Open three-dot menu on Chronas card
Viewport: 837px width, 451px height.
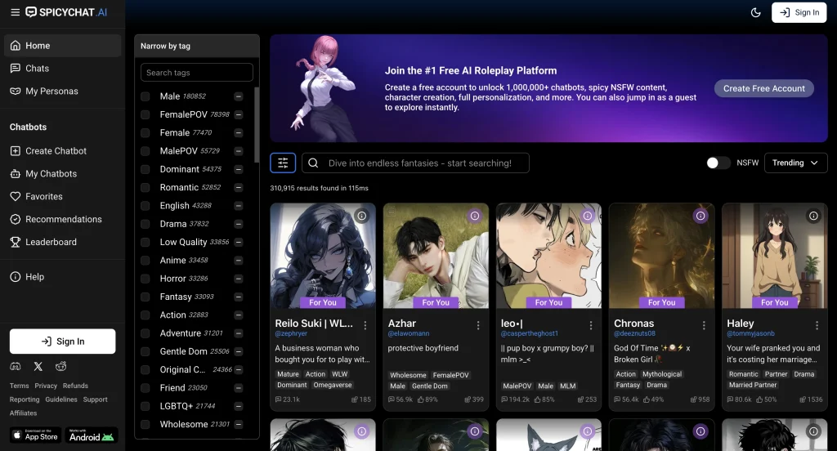[x=704, y=325]
